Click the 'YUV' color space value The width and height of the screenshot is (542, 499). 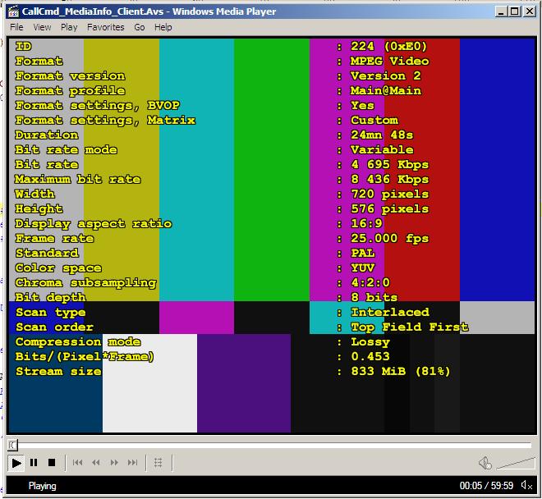[363, 268]
